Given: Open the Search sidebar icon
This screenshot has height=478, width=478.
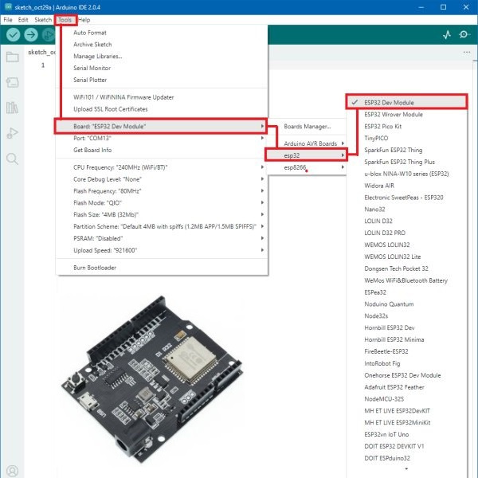Looking at the screenshot, I should click(12, 159).
